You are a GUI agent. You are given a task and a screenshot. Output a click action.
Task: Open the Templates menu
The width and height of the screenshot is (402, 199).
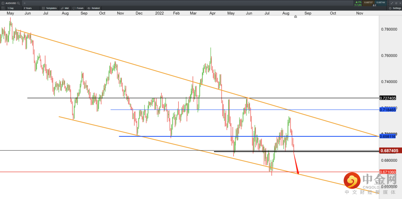(x=49, y=8)
